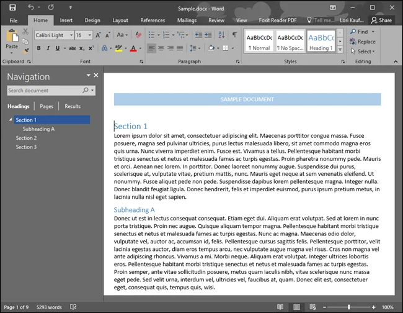
Task: Click the zoom slider handle
Action: [x=349, y=307]
